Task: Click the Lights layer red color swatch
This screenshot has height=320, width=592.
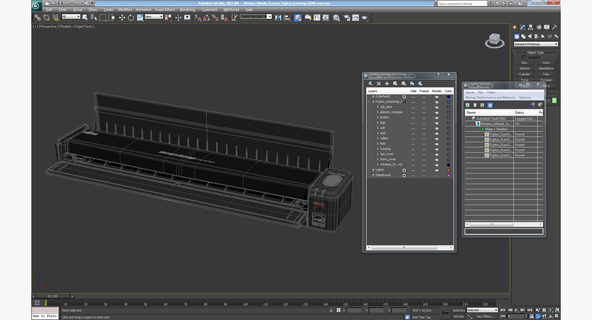Action: click(x=448, y=170)
